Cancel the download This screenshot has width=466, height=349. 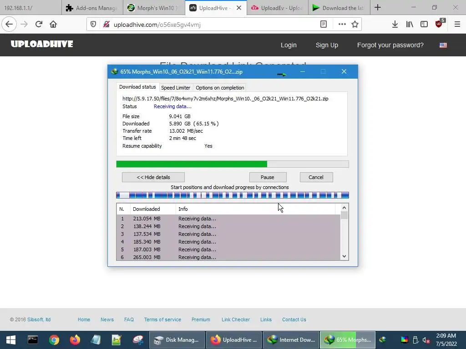pos(316,177)
